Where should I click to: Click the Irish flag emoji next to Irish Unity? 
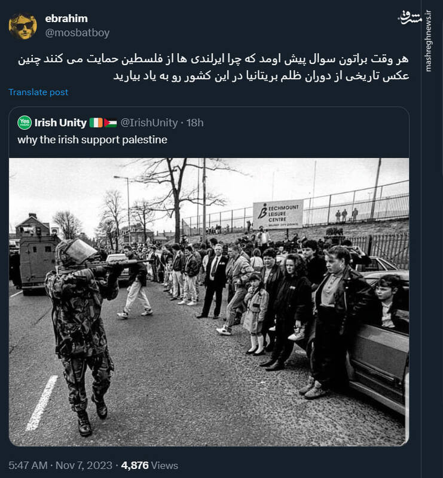coord(96,122)
